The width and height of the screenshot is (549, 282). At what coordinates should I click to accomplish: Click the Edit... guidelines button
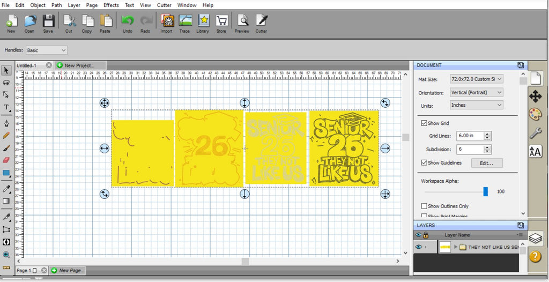(487, 163)
